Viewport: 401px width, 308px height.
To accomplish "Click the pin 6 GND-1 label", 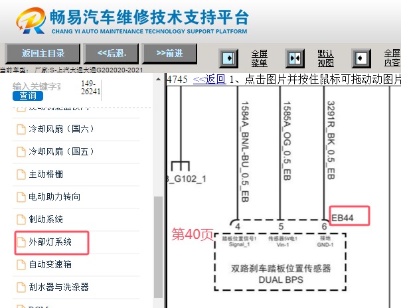I will (x=325, y=242).
